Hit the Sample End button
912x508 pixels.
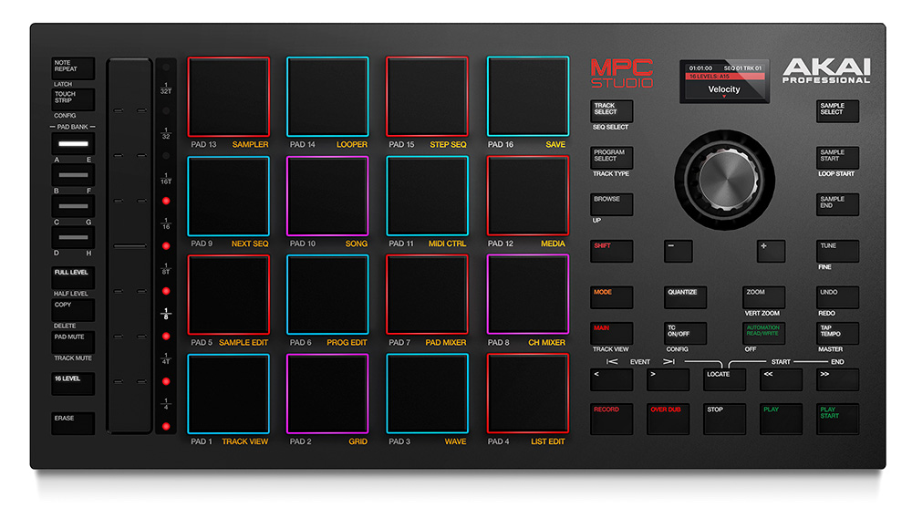click(837, 204)
